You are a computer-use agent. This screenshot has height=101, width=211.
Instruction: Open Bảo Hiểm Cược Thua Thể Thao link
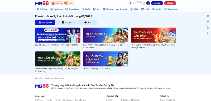coord(56,45)
